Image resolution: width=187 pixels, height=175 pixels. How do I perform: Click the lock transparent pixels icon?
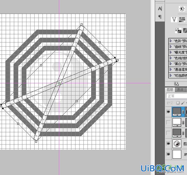(178, 103)
